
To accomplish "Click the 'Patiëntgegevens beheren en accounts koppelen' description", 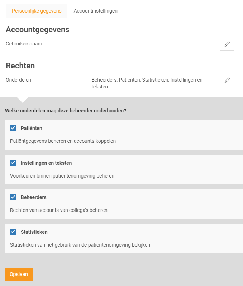I will [x=63, y=141].
